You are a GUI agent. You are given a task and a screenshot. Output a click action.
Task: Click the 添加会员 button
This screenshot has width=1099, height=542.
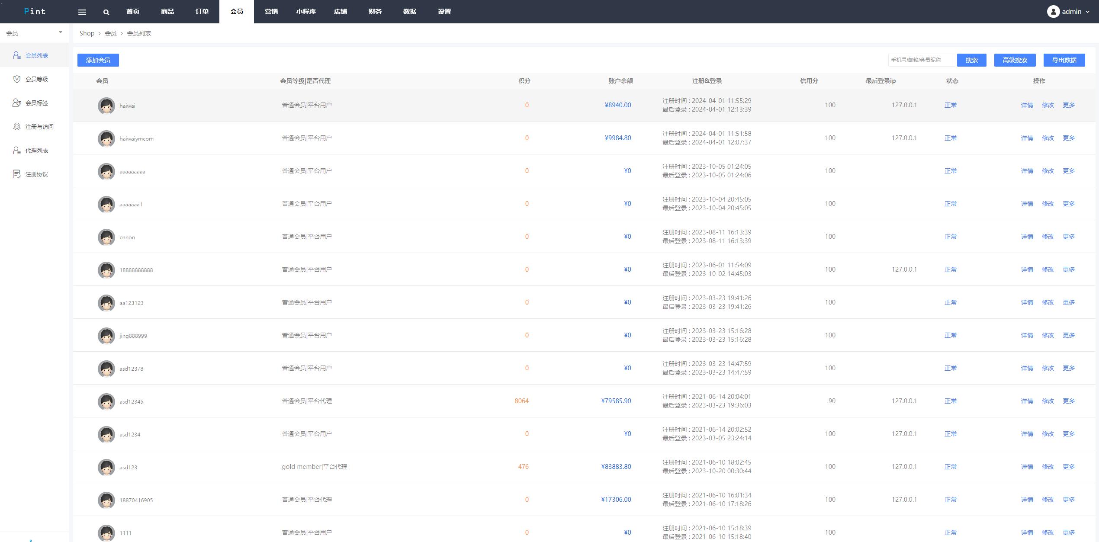[98, 60]
